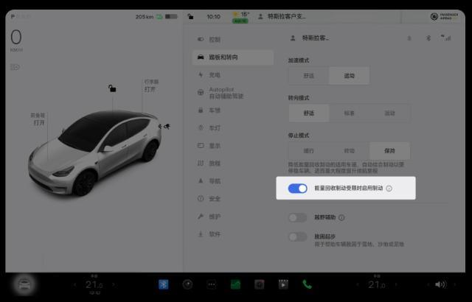Open the Bluetooth app in bottom bar
The height and width of the screenshot is (302, 472).
164,284
